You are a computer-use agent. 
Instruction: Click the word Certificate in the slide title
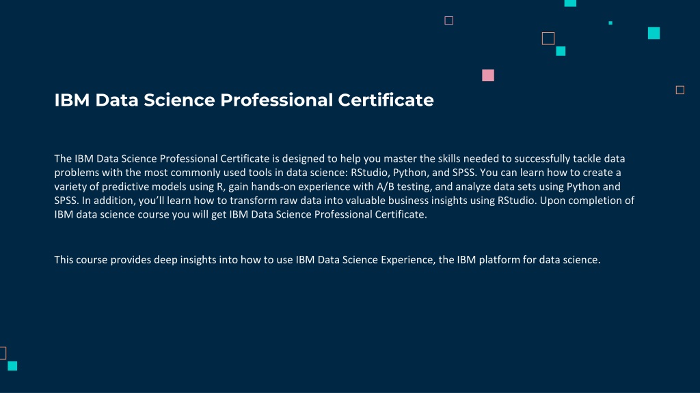click(386, 100)
